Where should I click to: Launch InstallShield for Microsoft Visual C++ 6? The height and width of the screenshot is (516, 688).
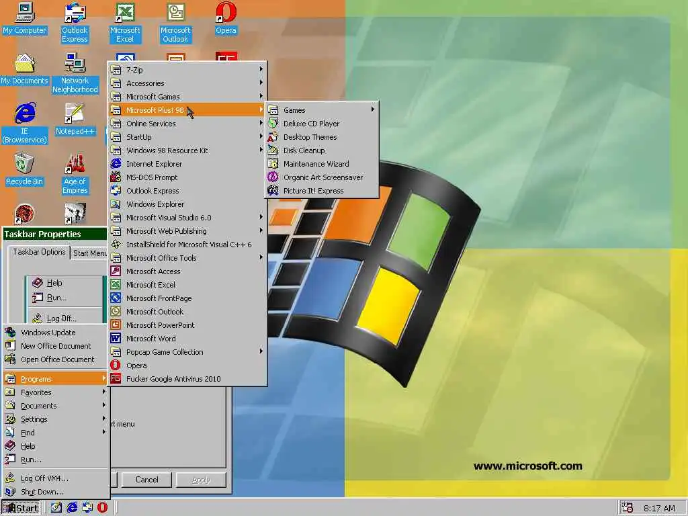pos(188,245)
